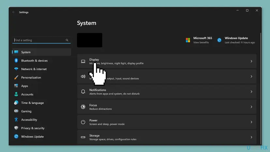Screen dimensions: 270x152
Task: Open Microsoft 365 View benefits link
Action: point(201,42)
